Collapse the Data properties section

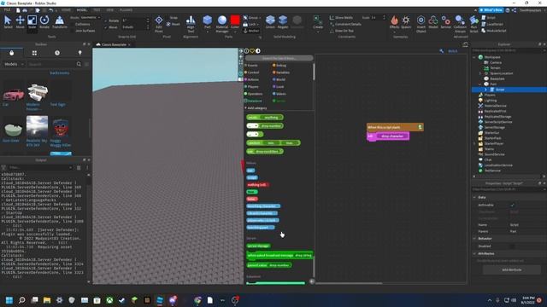pyautogui.click(x=474, y=197)
